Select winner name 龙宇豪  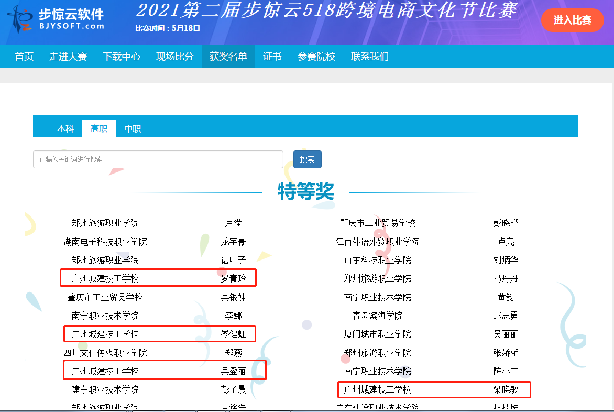(233, 242)
